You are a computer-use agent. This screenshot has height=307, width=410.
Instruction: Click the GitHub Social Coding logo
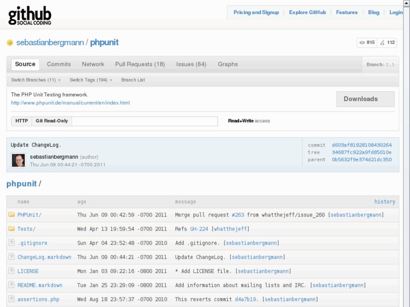coord(30,15)
